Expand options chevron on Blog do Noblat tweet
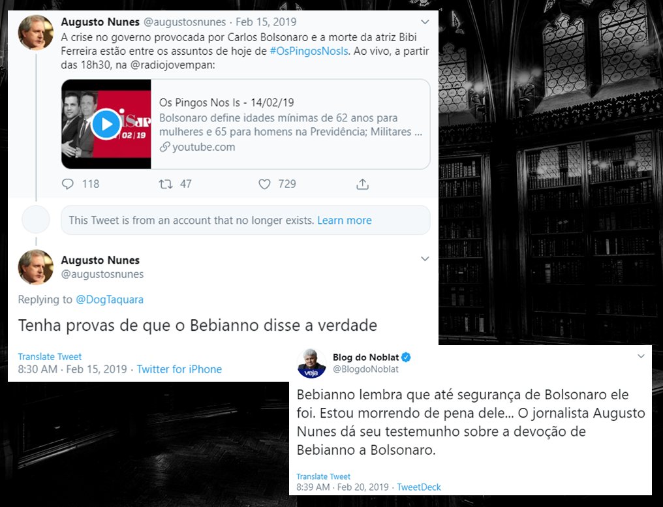Viewport: 663px width, 507px height. pyautogui.click(x=641, y=356)
